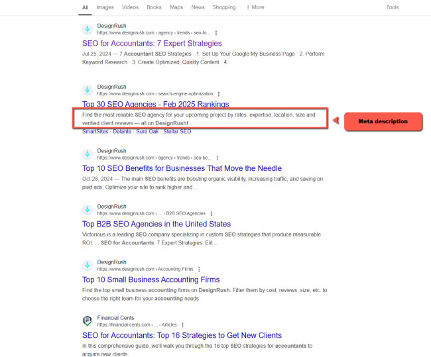The height and width of the screenshot is (357, 431).
Task: Click 'Financial Cents' site name
Action: pyautogui.click(x=115, y=318)
